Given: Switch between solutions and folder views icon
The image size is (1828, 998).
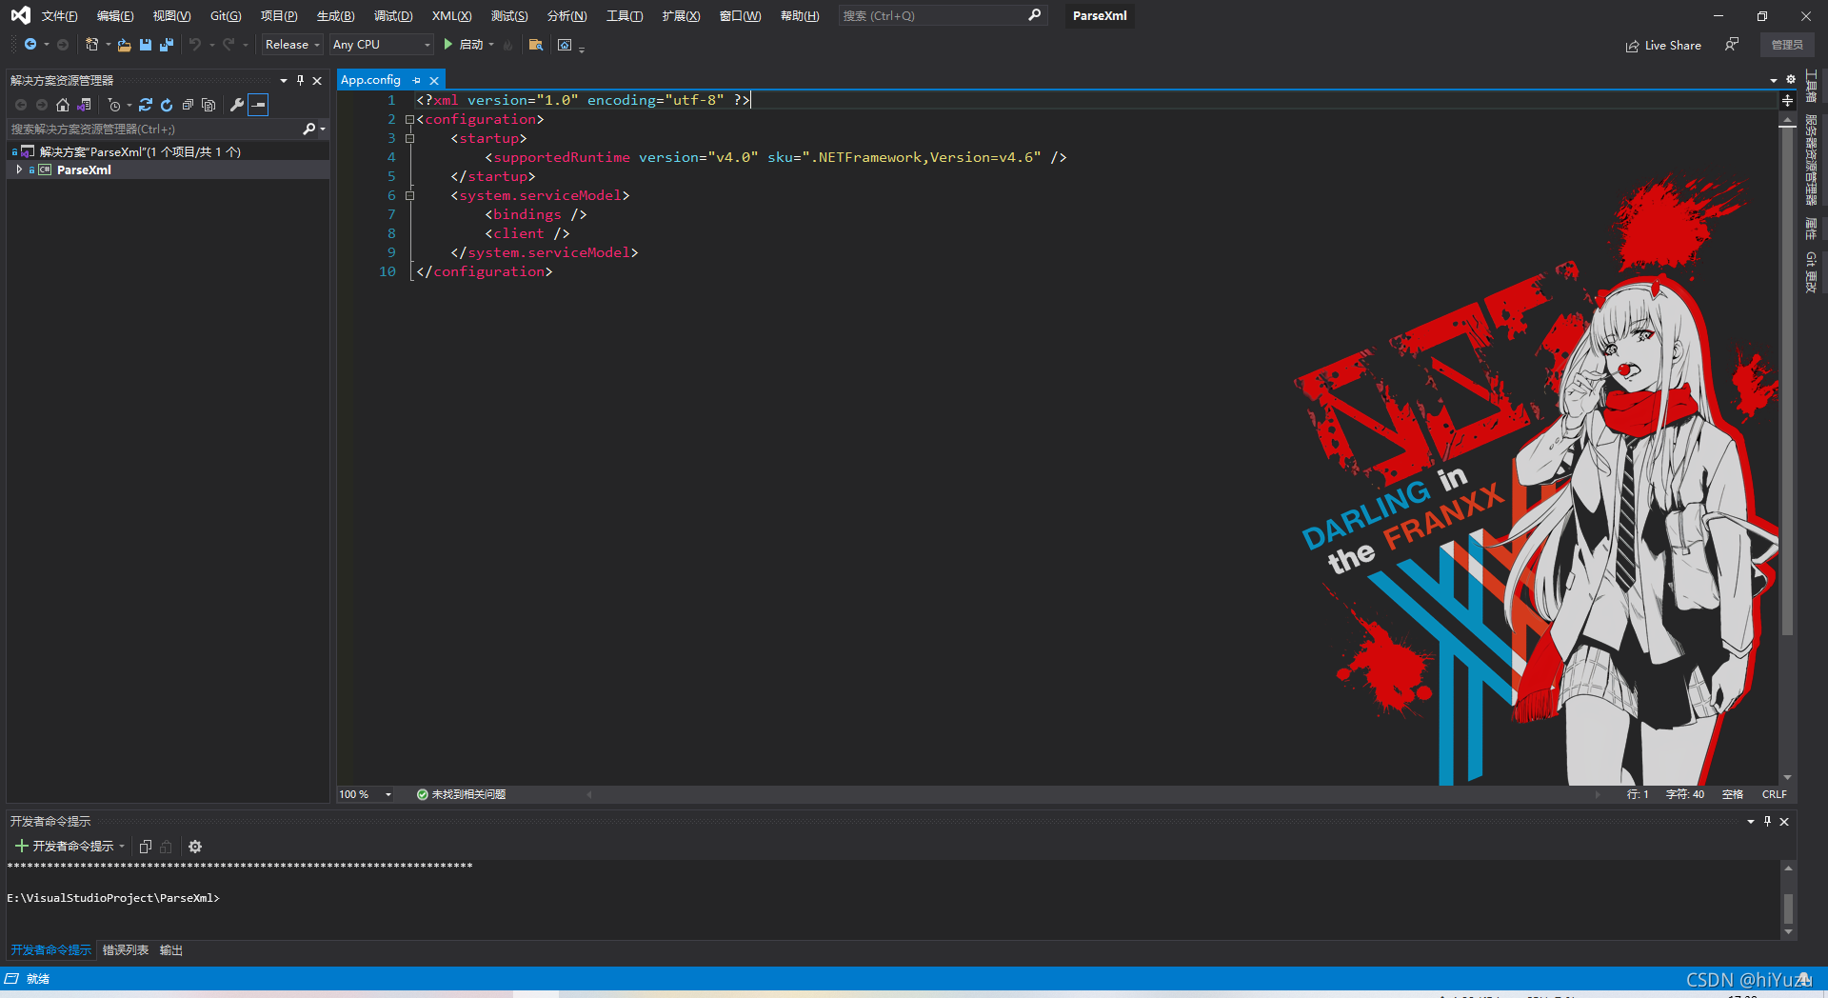Looking at the screenshot, I should tap(85, 105).
